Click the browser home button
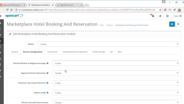 point(11,10)
